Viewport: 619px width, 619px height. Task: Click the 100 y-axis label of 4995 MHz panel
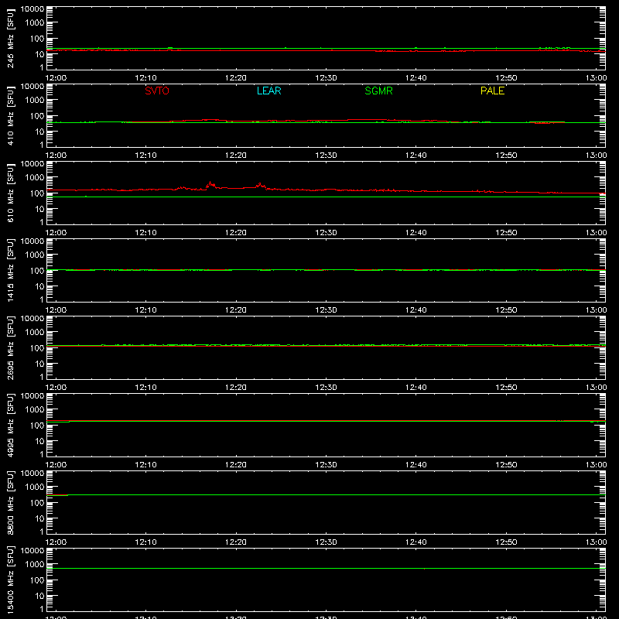(37, 426)
